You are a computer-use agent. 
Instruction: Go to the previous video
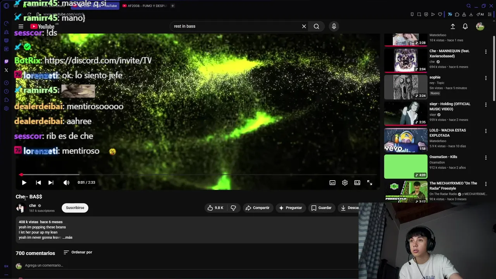(38, 183)
